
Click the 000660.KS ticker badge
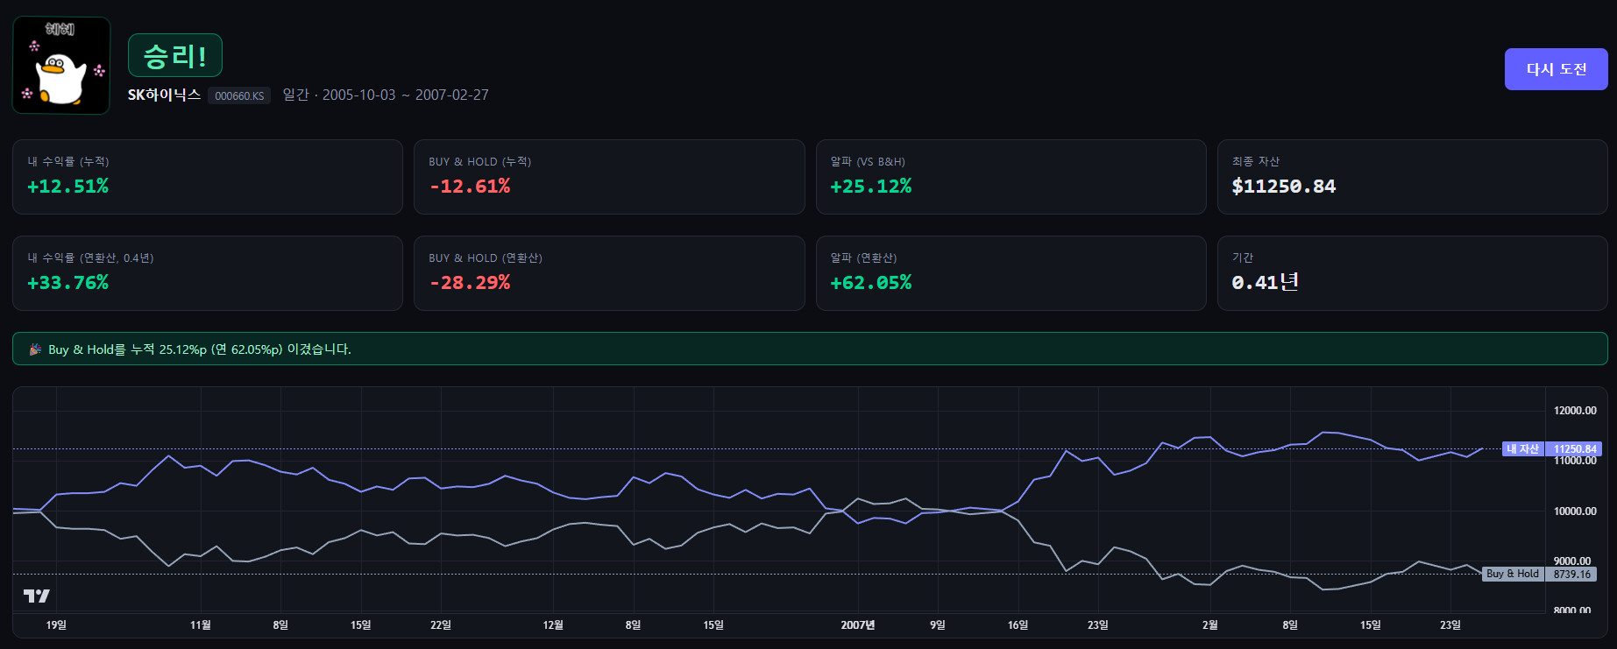(239, 95)
